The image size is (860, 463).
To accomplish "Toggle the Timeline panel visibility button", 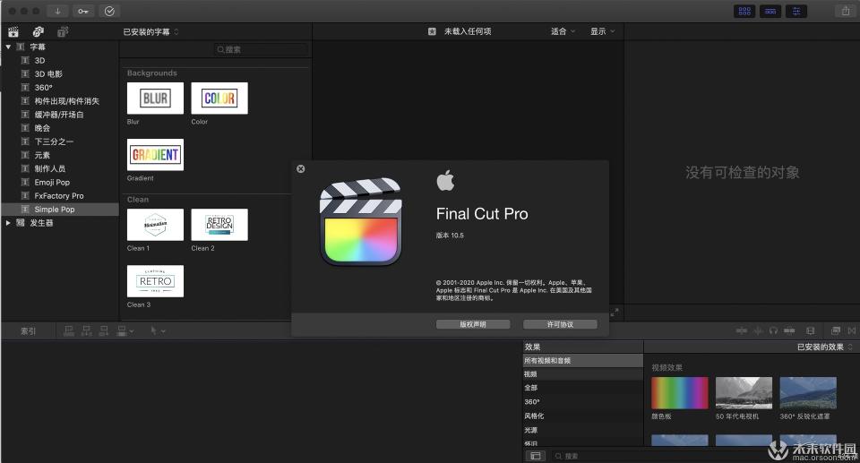I will coord(770,11).
